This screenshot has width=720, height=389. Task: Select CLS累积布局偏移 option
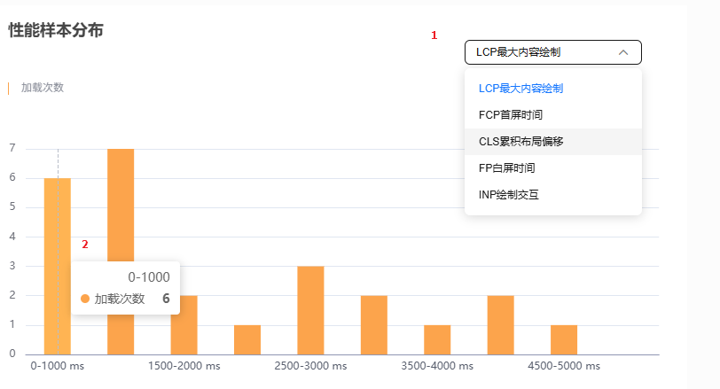click(x=553, y=142)
